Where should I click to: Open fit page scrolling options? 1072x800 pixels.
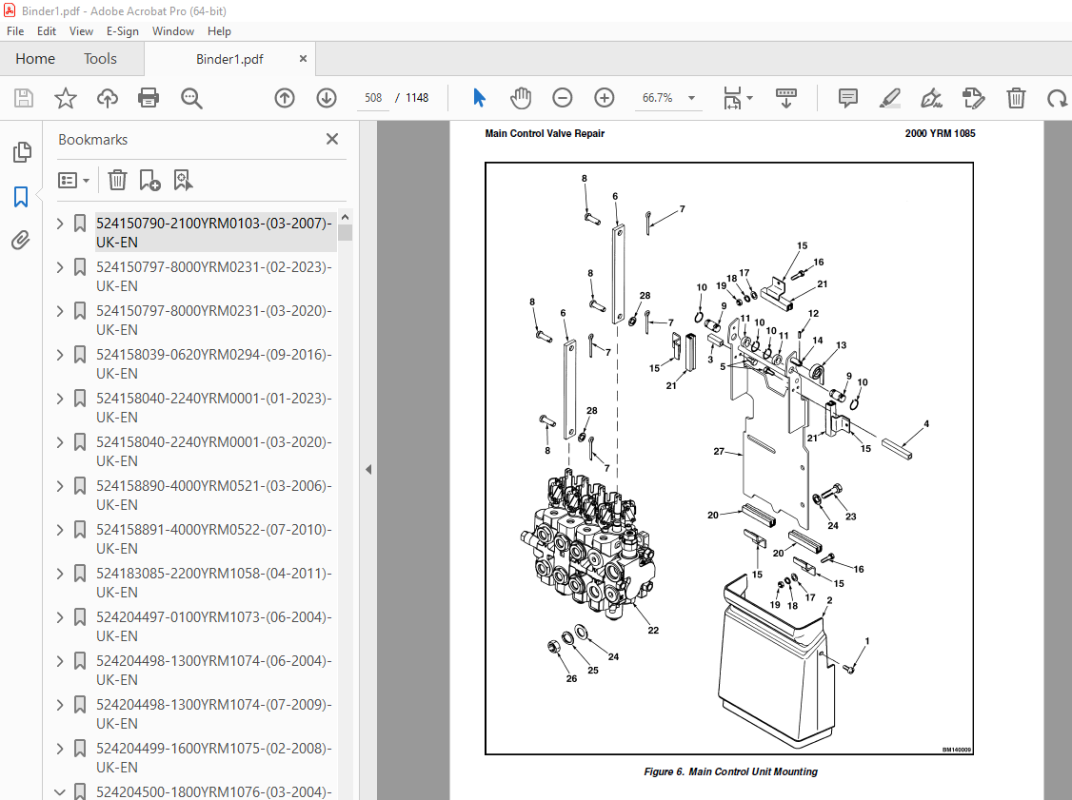[x=738, y=98]
